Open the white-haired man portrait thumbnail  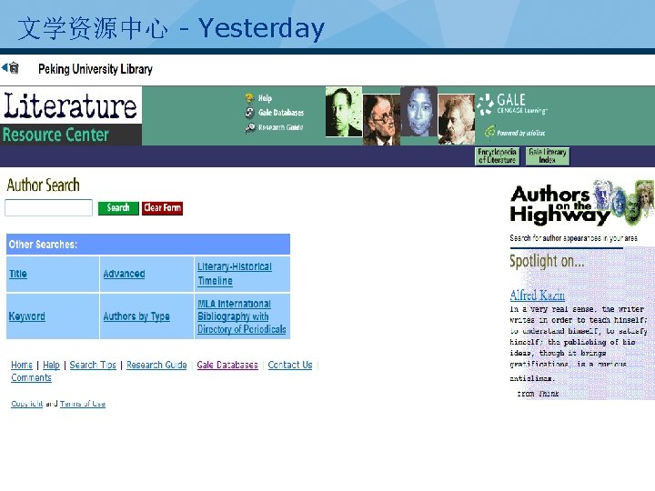pos(456,119)
